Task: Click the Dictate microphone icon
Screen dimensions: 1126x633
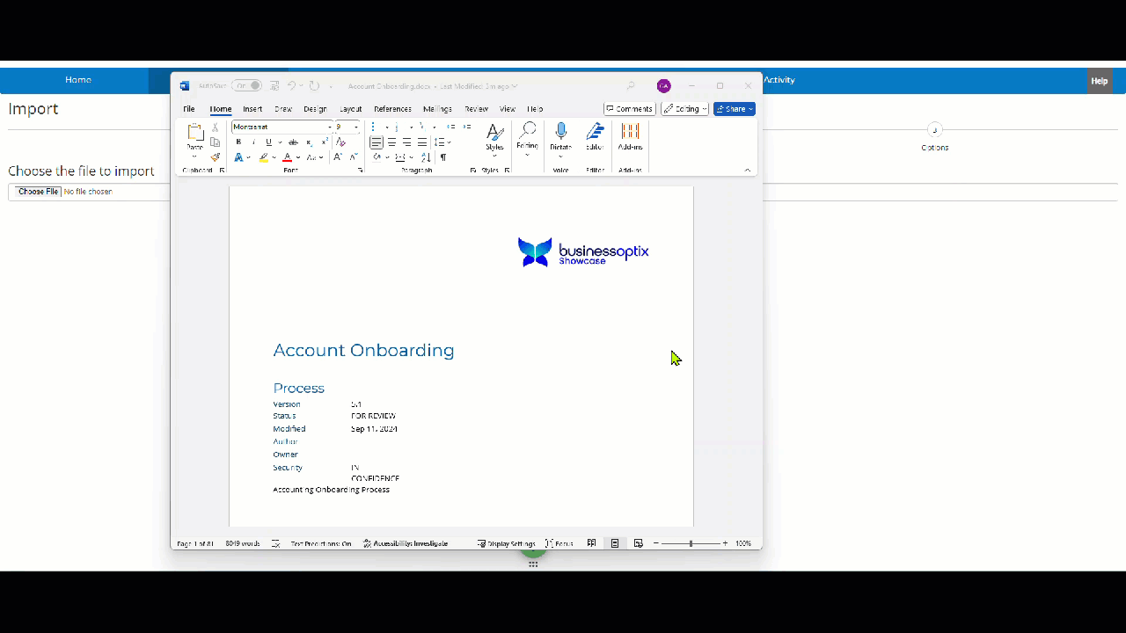Action: (560, 133)
